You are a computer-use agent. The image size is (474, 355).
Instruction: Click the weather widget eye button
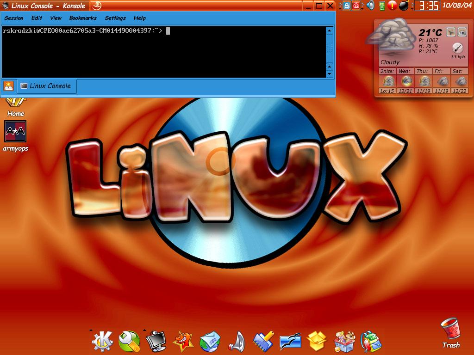coord(462,32)
